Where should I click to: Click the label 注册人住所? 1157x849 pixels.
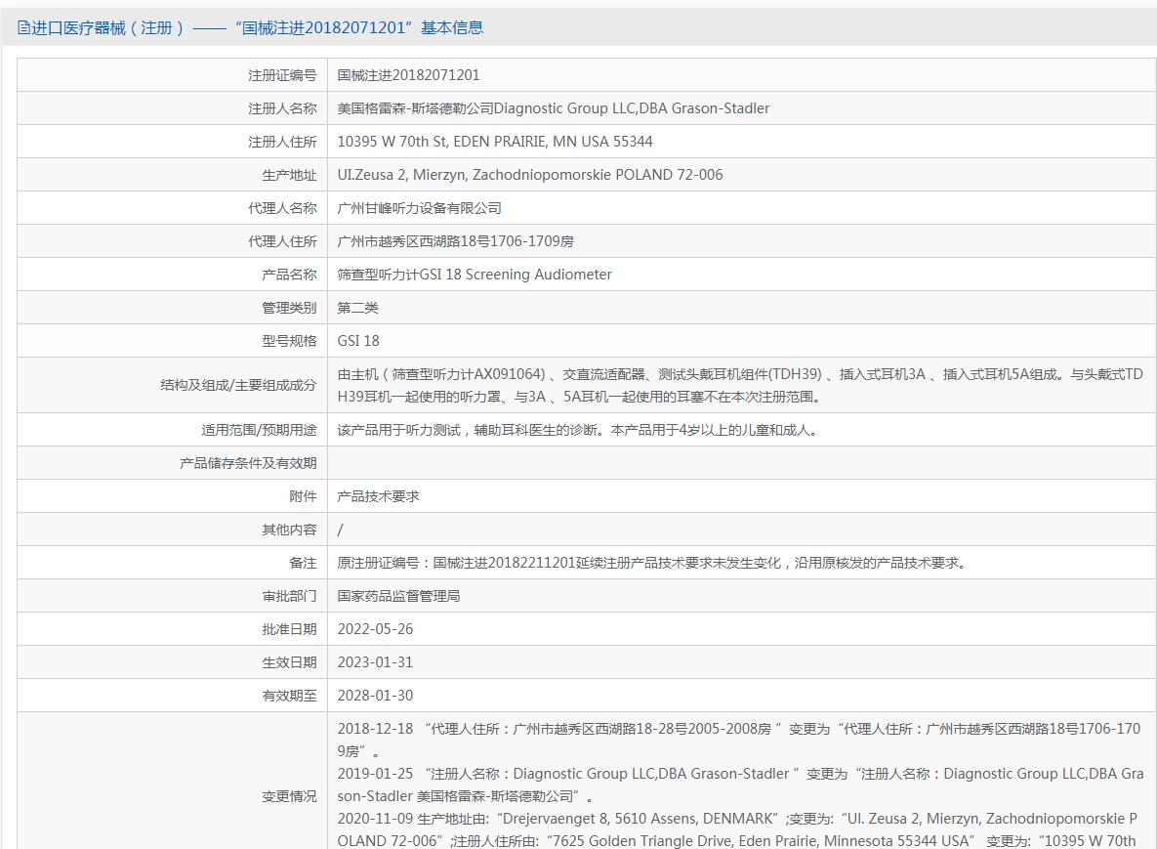tap(282, 142)
